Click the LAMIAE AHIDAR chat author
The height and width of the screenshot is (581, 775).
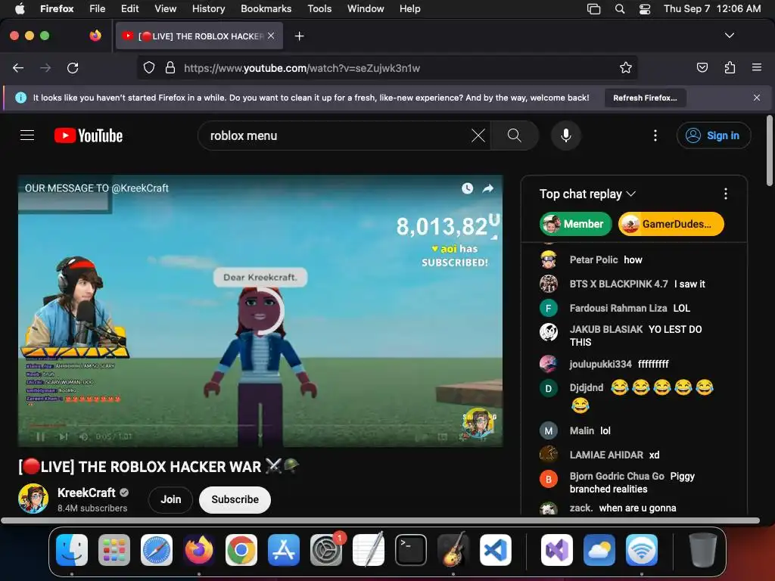(606, 455)
